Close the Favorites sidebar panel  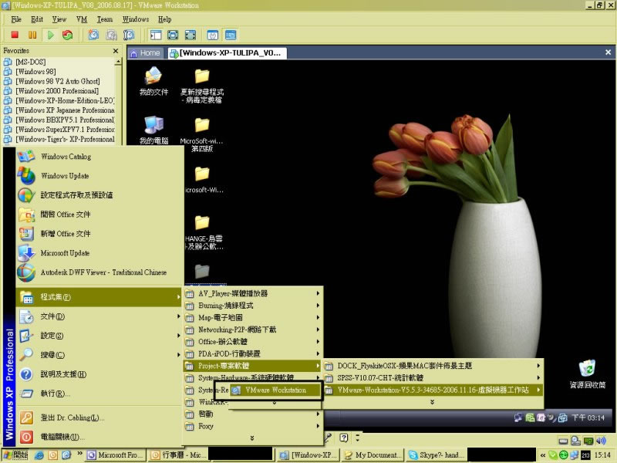pyautogui.click(x=115, y=51)
